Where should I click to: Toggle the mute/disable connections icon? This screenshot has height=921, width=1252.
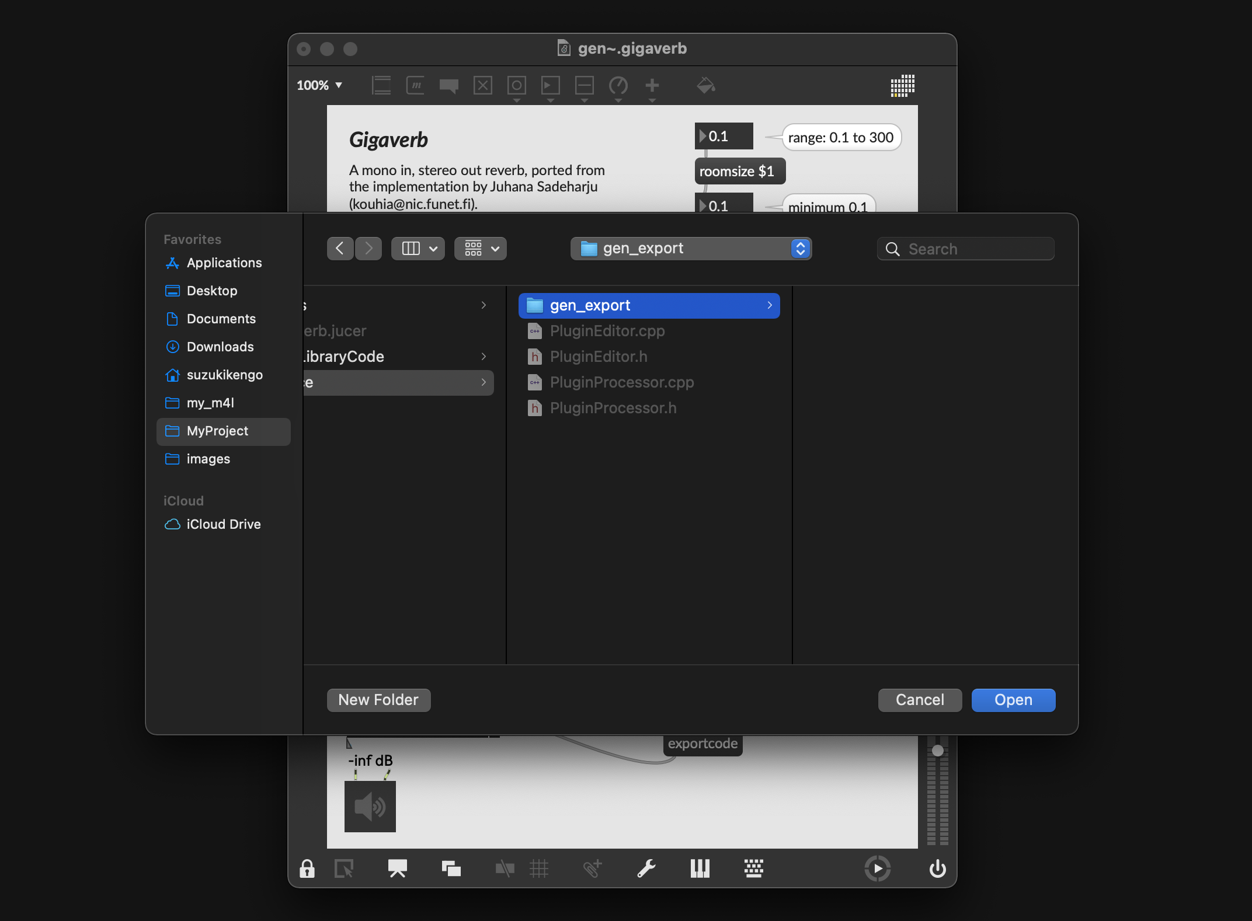505,868
